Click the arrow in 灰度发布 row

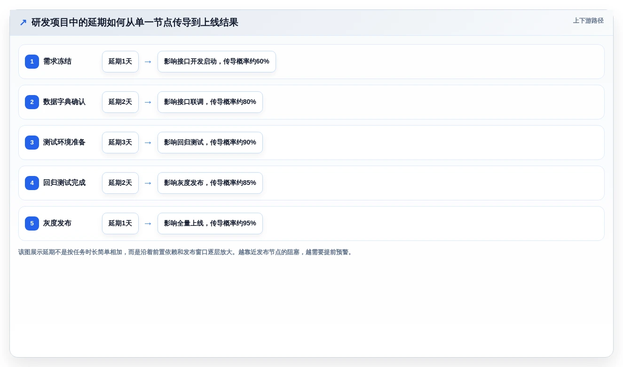point(148,223)
